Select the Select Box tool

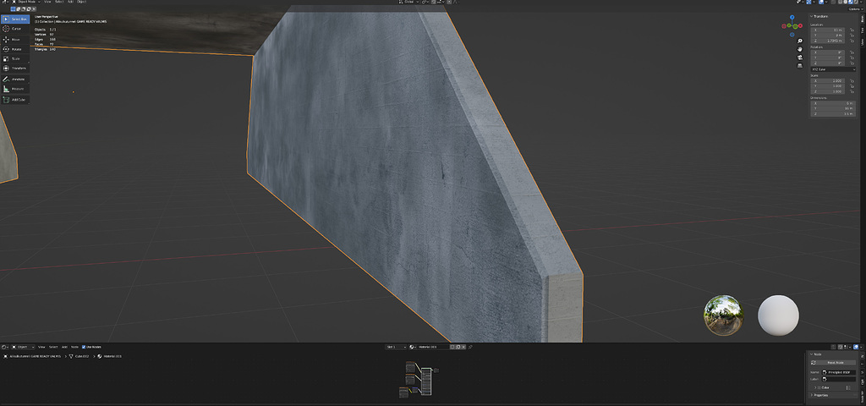point(15,19)
